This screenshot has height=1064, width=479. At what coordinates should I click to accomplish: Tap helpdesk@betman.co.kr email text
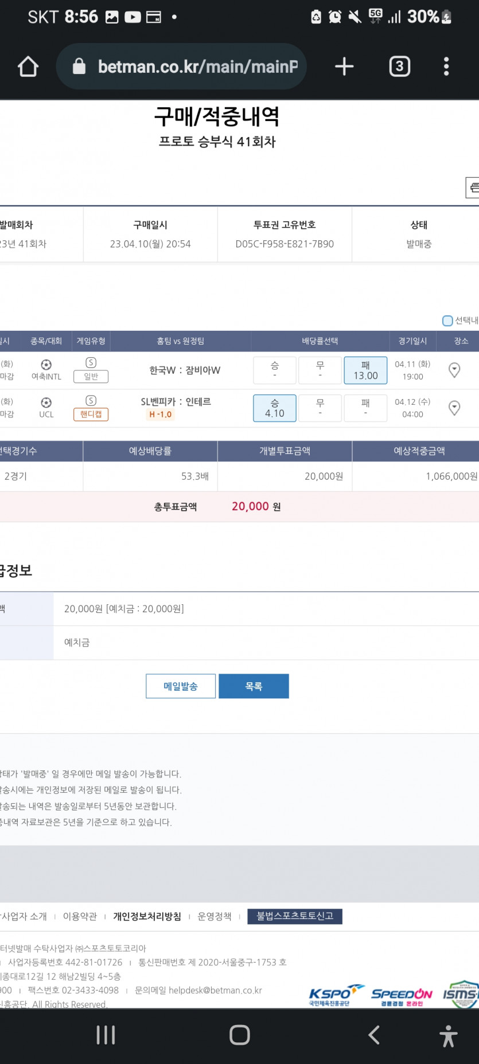(x=215, y=990)
